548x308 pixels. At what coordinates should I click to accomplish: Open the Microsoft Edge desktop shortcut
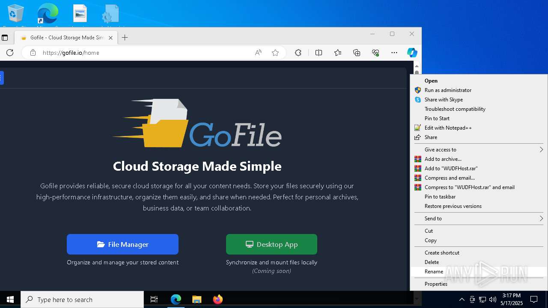coord(48,14)
